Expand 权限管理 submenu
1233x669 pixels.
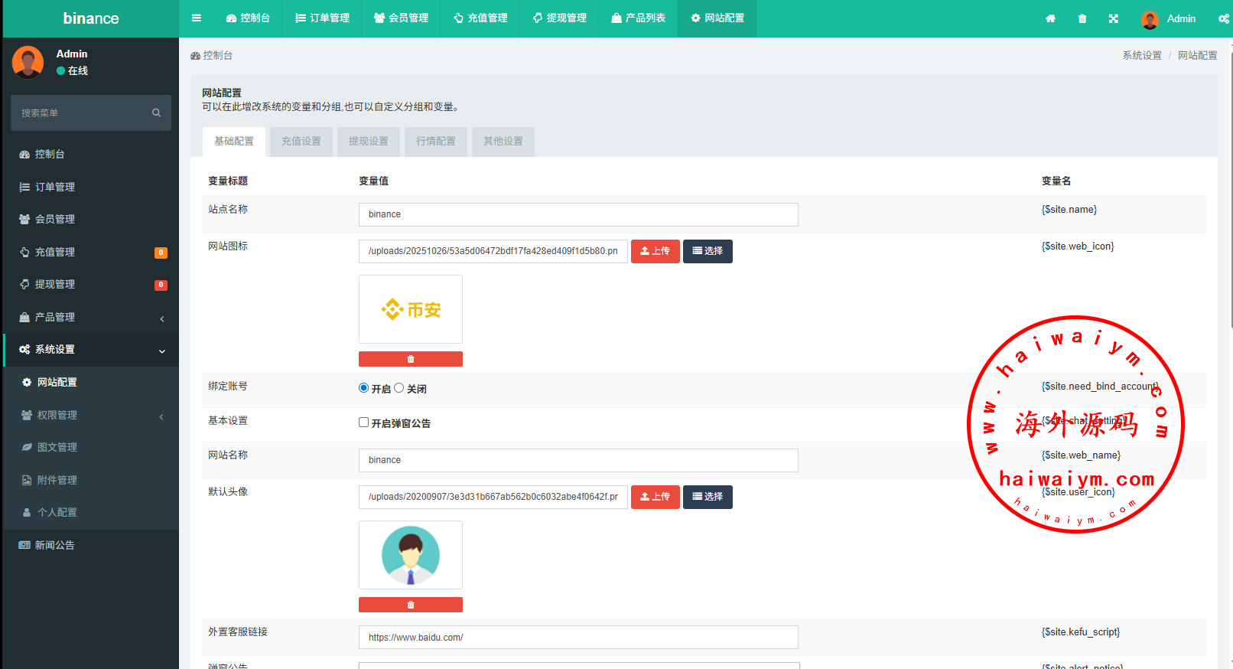coord(90,415)
